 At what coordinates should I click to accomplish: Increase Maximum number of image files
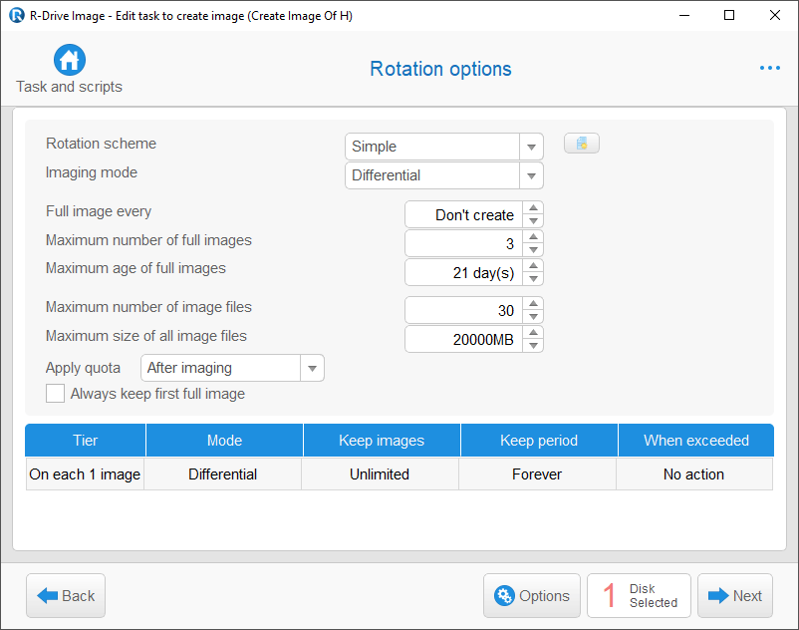click(x=533, y=304)
